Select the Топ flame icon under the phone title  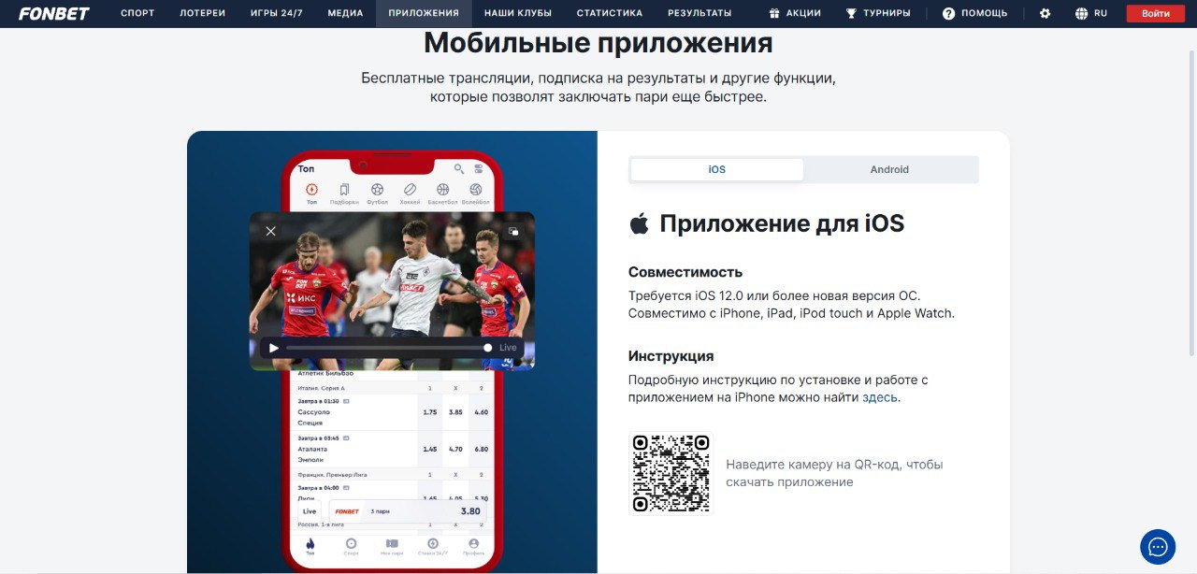(x=311, y=194)
